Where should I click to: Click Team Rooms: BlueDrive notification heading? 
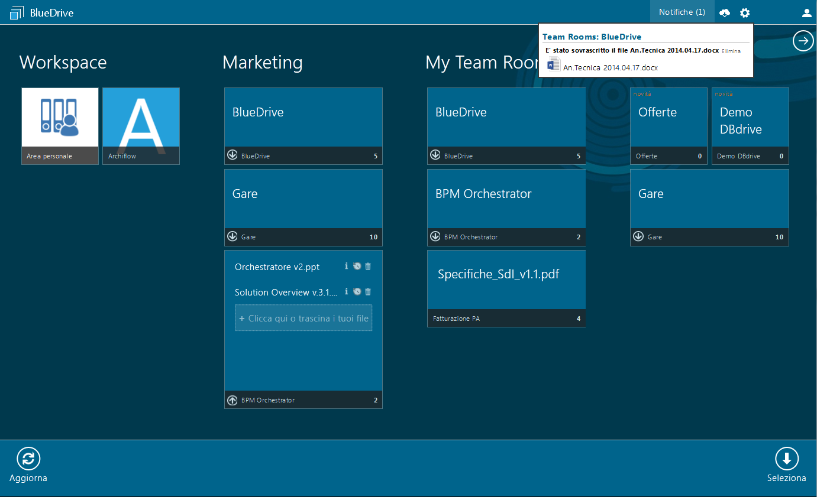pyautogui.click(x=592, y=37)
